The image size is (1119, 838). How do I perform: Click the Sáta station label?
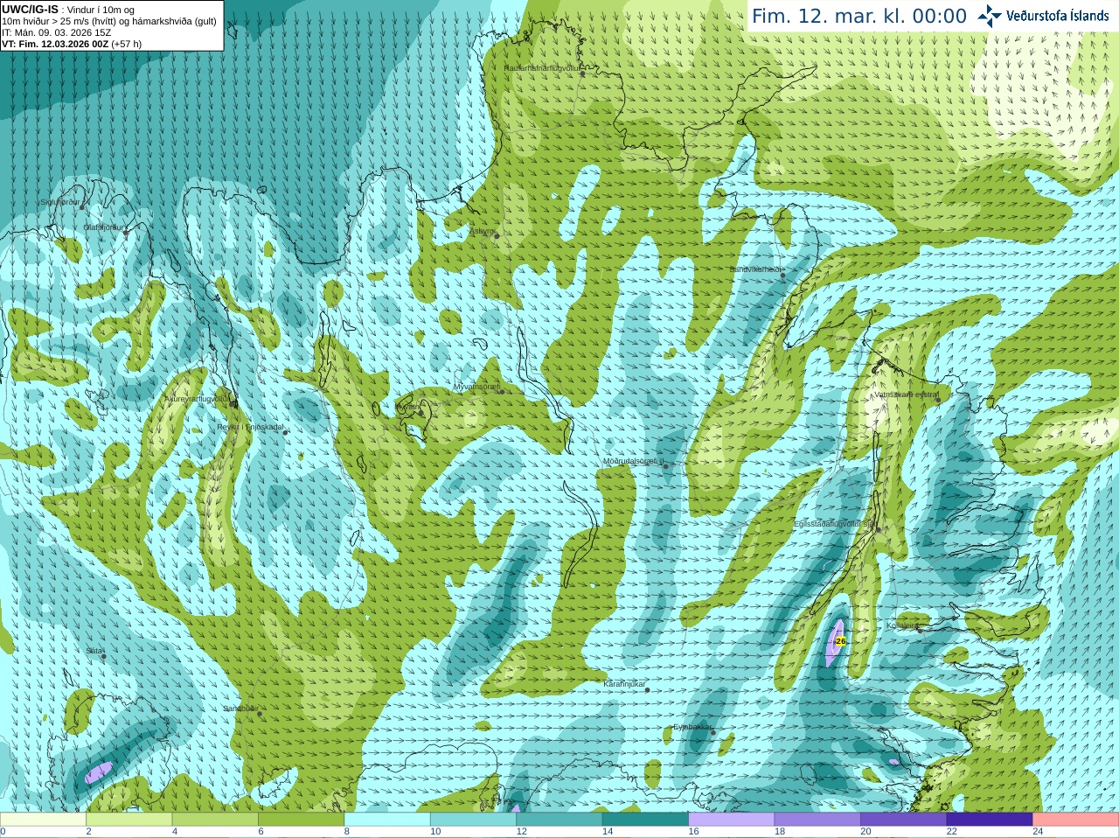[94, 651]
